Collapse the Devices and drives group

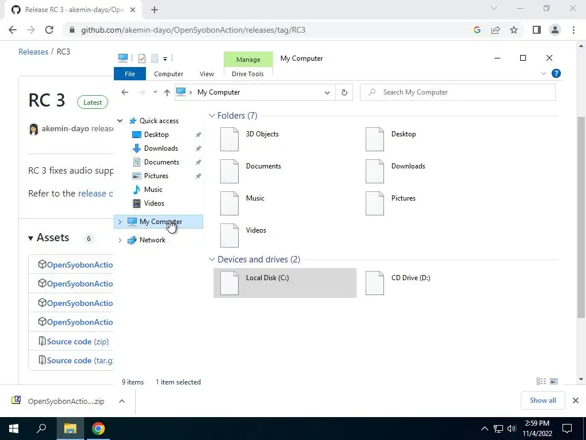click(x=212, y=260)
